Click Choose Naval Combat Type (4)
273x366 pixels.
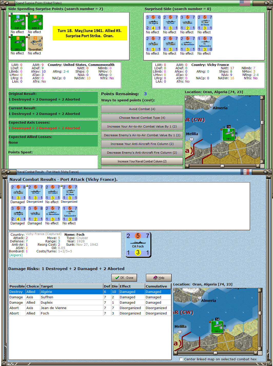click(142, 118)
